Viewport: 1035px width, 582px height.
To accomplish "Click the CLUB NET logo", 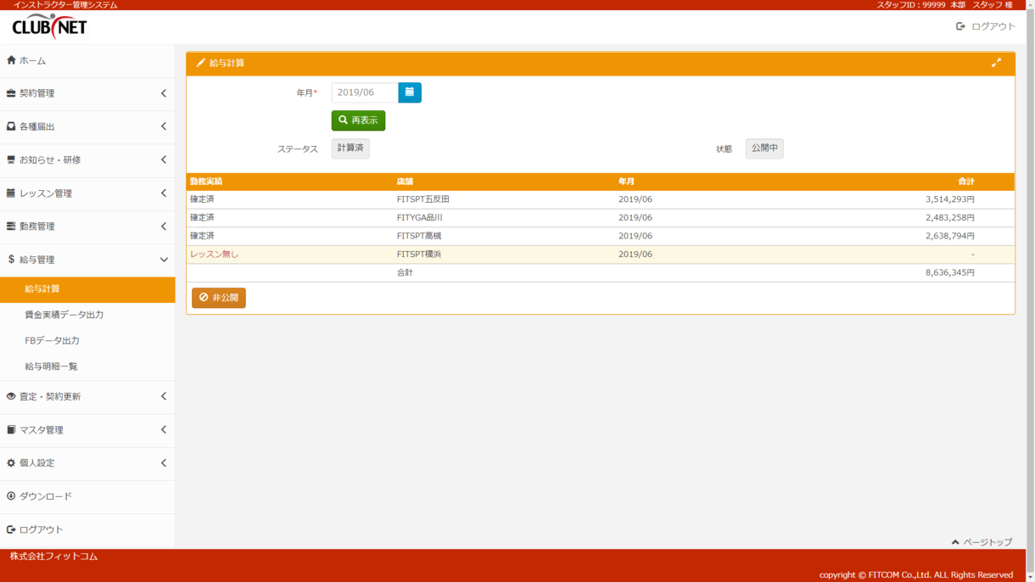I will 49,27.
